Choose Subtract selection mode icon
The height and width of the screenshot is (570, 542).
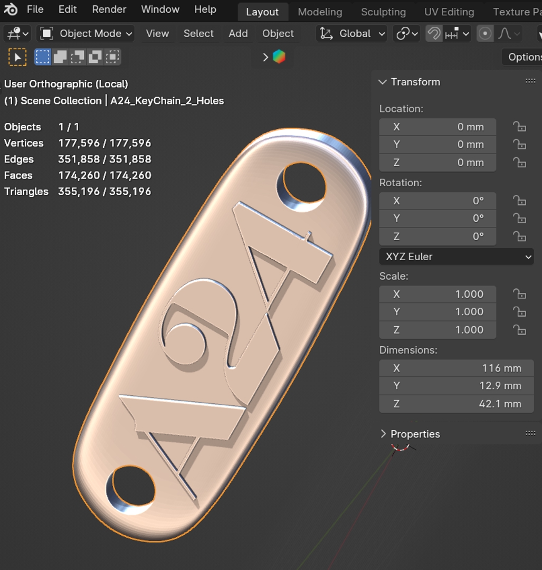click(78, 57)
